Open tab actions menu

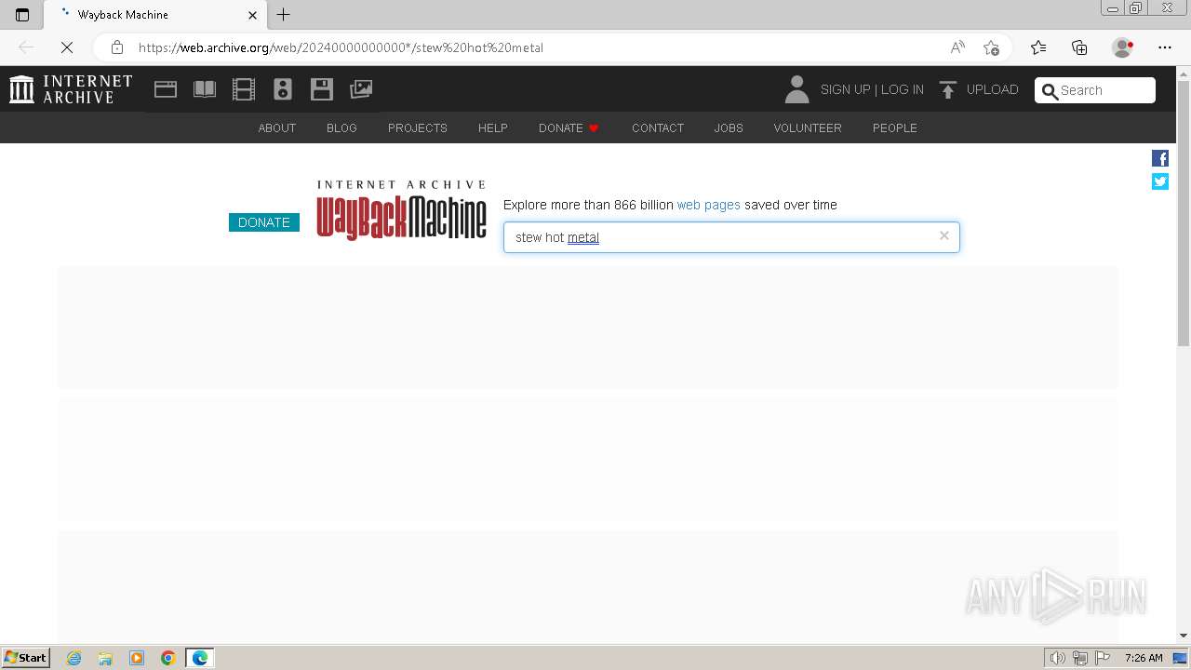[22, 15]
